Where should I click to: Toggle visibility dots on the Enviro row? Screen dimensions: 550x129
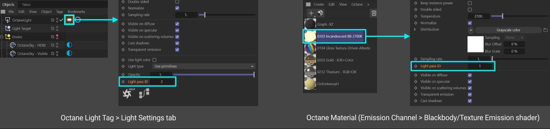click(x=57, y=37)
